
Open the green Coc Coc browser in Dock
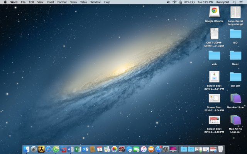point(56,149)
